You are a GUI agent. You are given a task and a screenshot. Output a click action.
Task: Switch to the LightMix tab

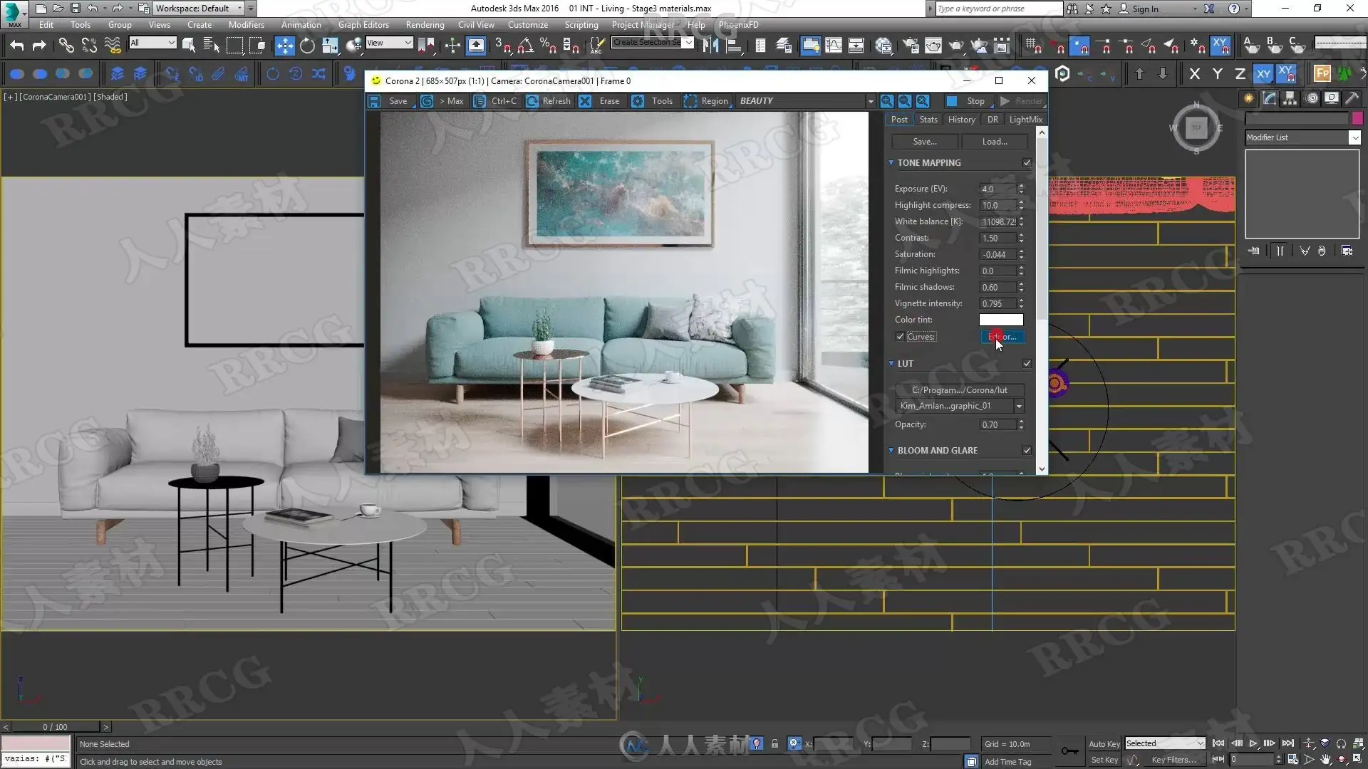[x=1025, y=120]
